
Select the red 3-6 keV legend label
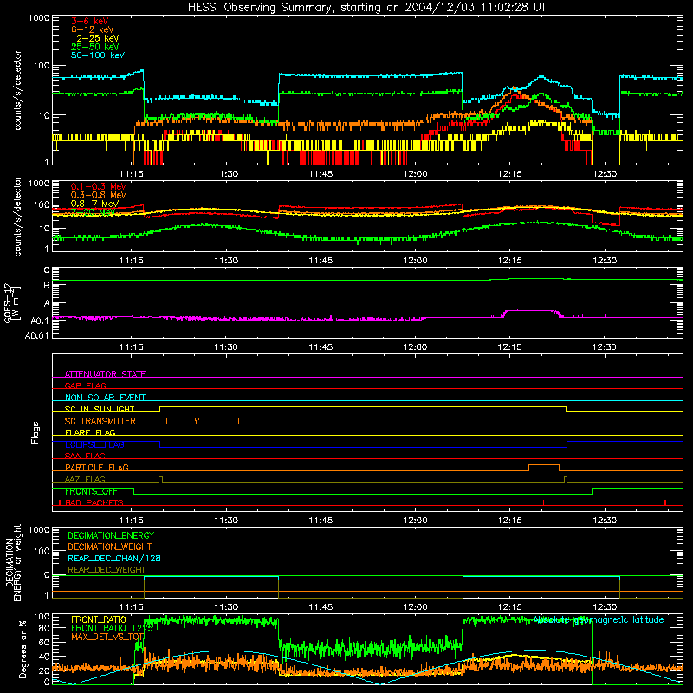point(90,21)
